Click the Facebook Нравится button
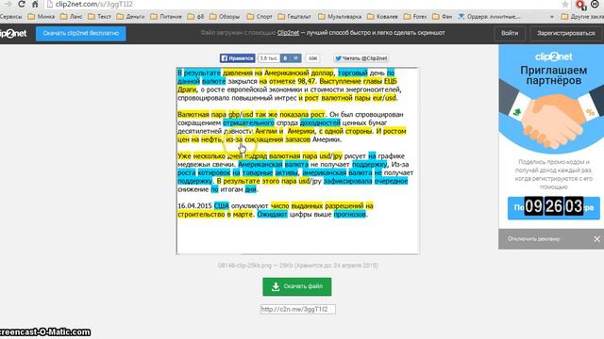604x339 pixels. (x=237, y=58)
